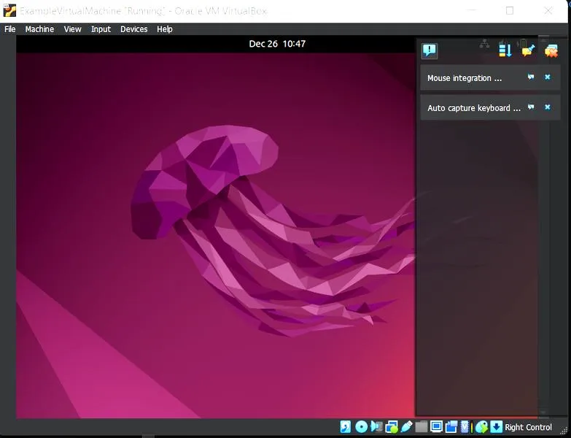Click the network adapter status icon
The height and width of the screenshot is (438, 571).
pyautogui.click(x=392, y=427)
